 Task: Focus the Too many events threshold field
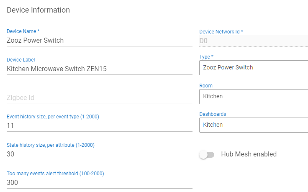[x=99, y=182]
